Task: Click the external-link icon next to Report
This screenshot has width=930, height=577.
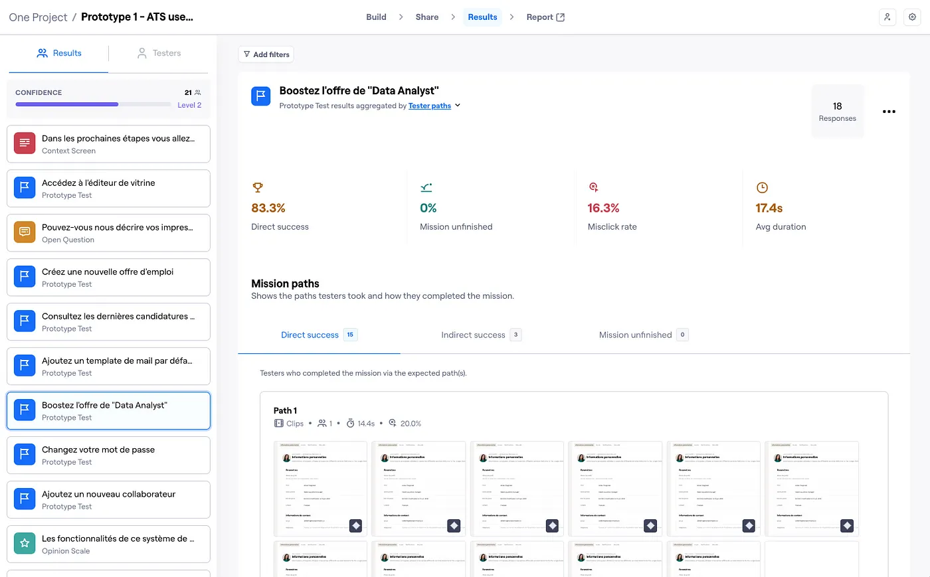Action: pyautogui.click(x=560, y=17)
